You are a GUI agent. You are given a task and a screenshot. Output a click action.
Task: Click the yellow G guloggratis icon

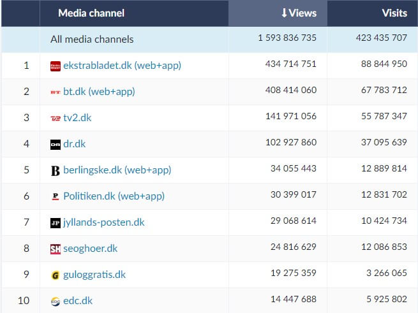click(55, 275)
